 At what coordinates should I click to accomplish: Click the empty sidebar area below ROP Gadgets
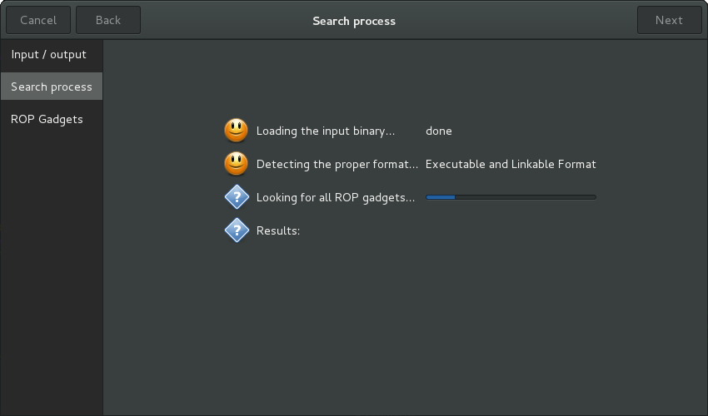point(52,270)
